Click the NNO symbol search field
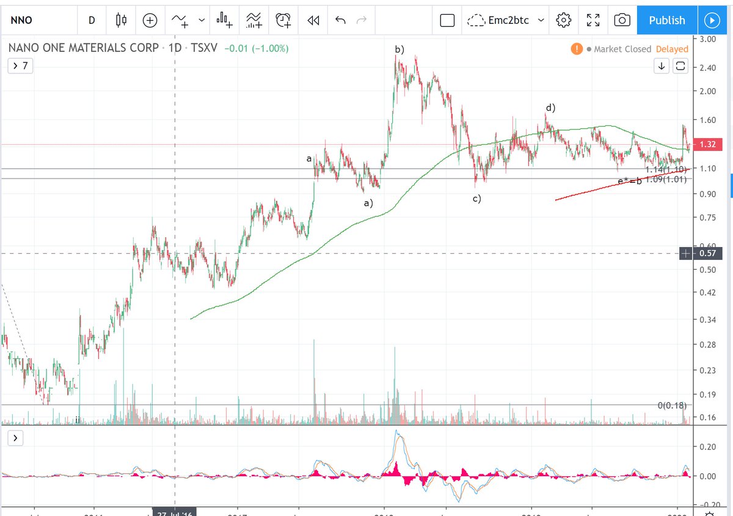Image resolution: width=733 pixels, height=516 pixels. coord(38,20)
